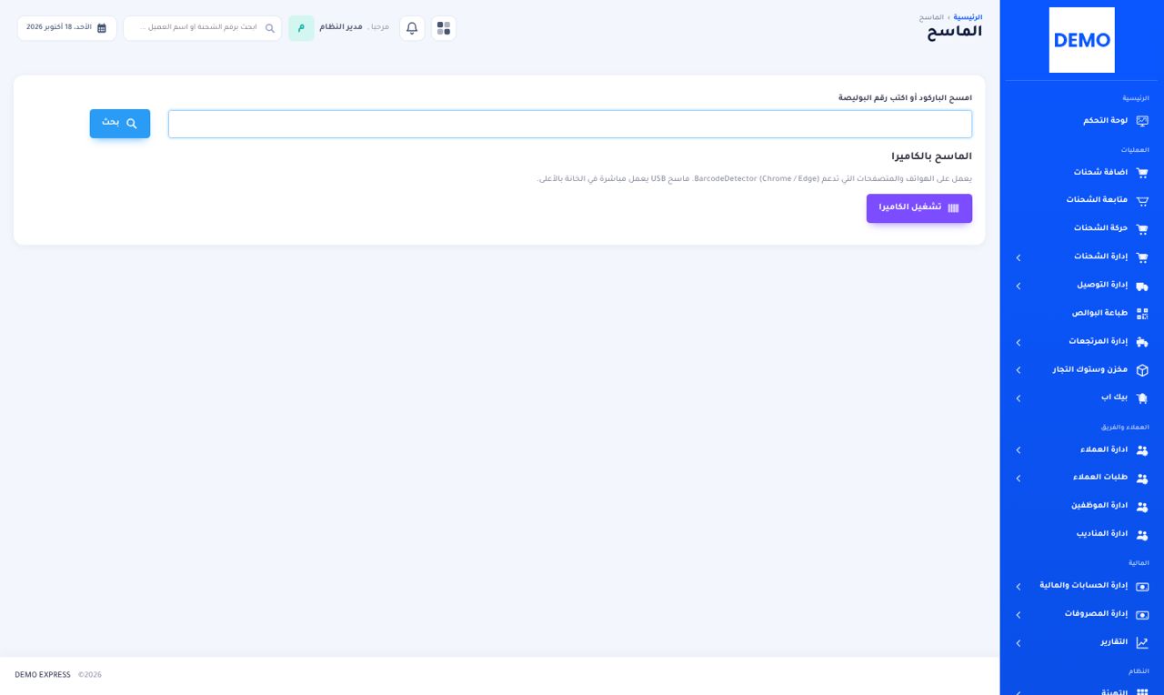Expand the مخزن وستوك التجار chevron

[1018, 370]
